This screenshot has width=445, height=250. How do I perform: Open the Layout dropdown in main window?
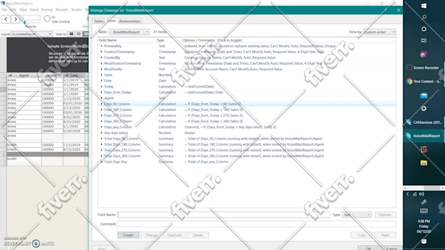[x=31, y=34]
